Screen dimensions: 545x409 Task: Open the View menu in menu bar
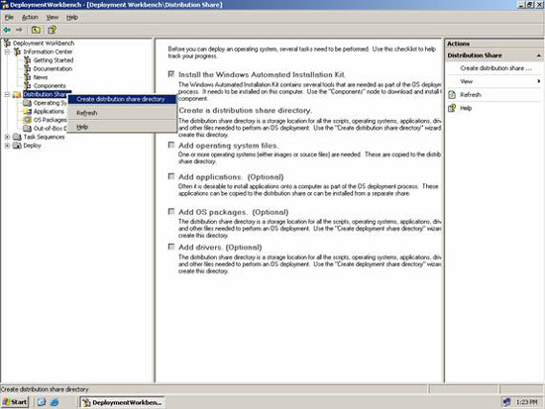click(53, 18)
